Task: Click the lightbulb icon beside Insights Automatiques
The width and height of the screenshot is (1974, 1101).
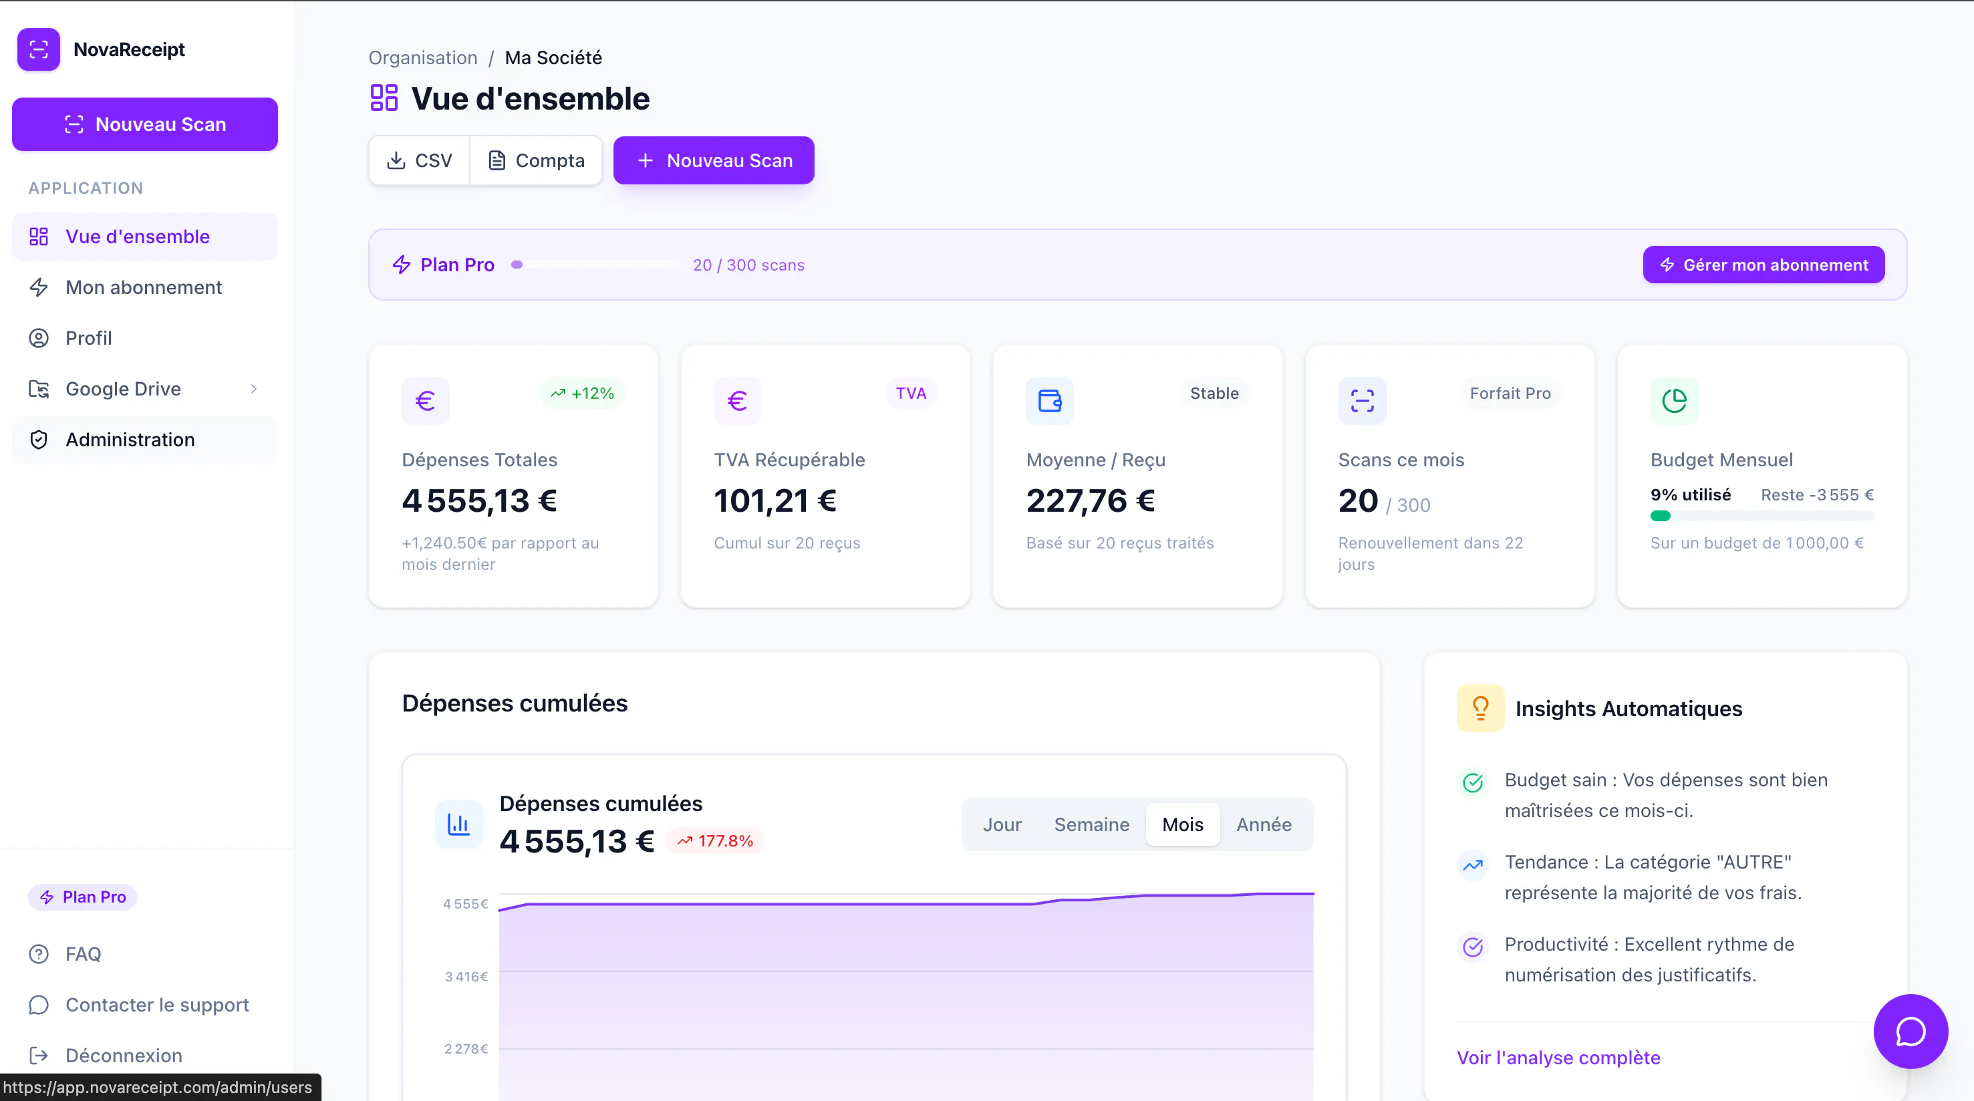Action: click(x=1481, y=708)
